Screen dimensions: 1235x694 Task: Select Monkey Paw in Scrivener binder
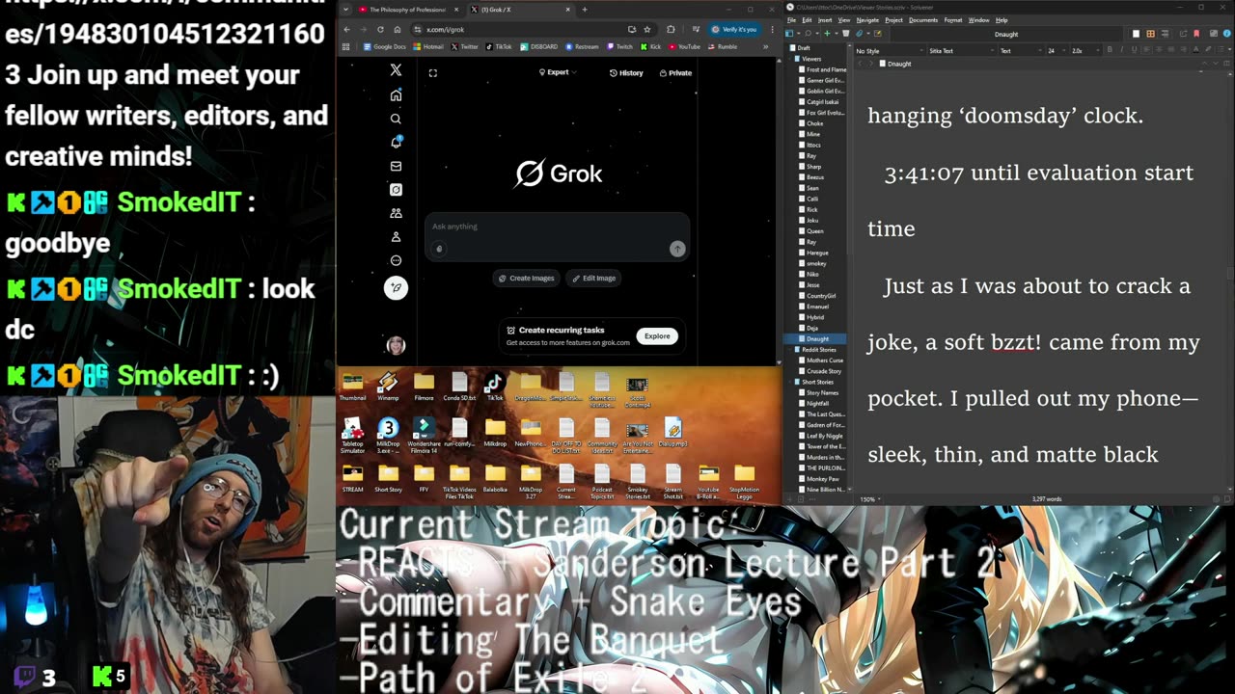(816, 479)
